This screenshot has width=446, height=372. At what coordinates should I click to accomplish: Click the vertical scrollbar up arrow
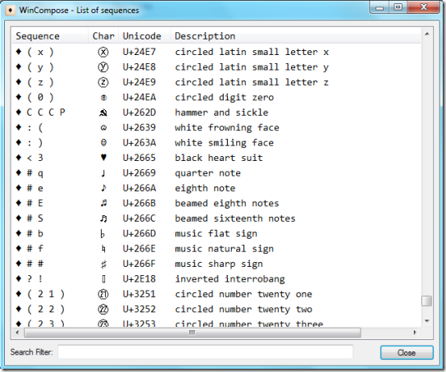click(427, 34)
